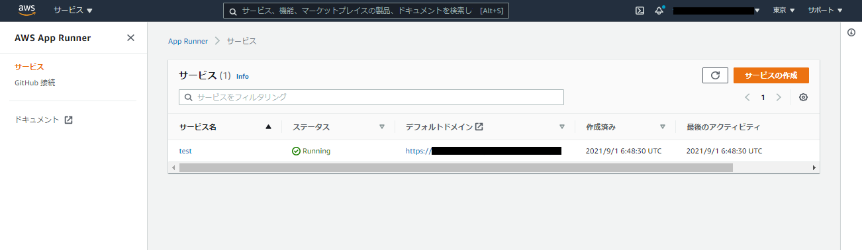Viewport: 862px width, 250px height.
Task: Click the created date 2021/9/1 6:48:30 UTC
Action: click(x=624, y=151)
